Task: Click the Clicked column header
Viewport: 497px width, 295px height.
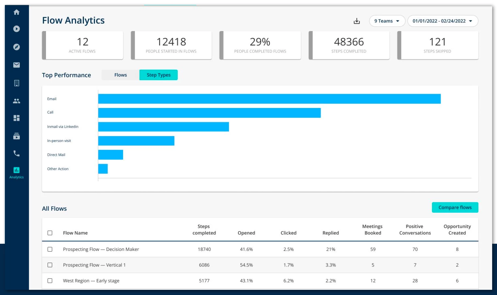Action: point(288,233)
